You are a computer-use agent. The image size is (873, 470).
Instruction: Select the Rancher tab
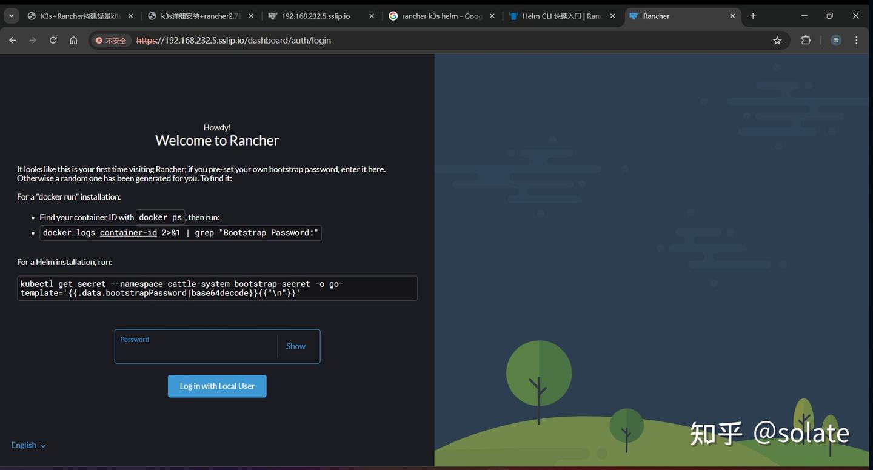[x=682, y=16]
